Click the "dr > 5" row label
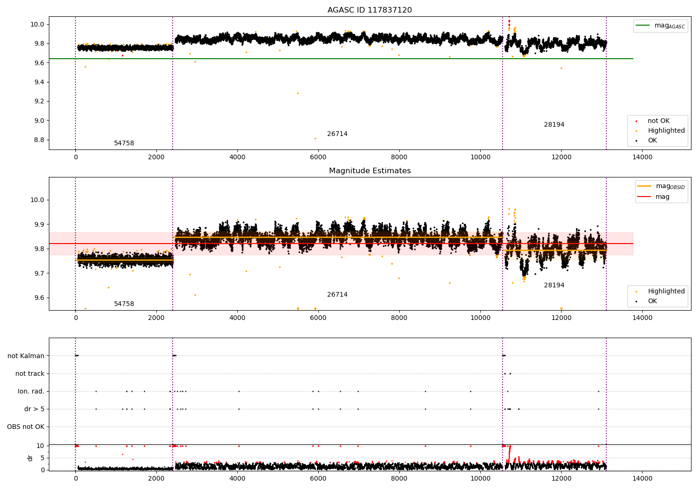Image resolution: width=698 pixels, height=489 pixels. tap(34, 409)
